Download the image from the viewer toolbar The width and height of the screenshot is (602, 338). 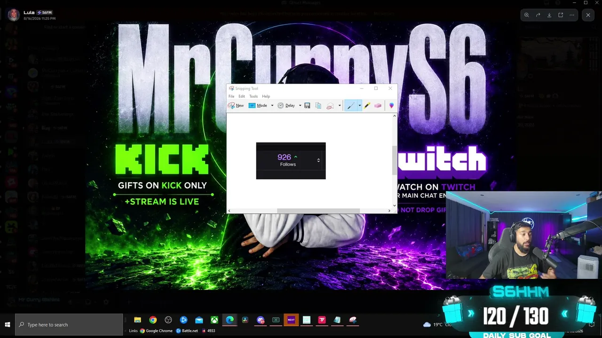549,15
